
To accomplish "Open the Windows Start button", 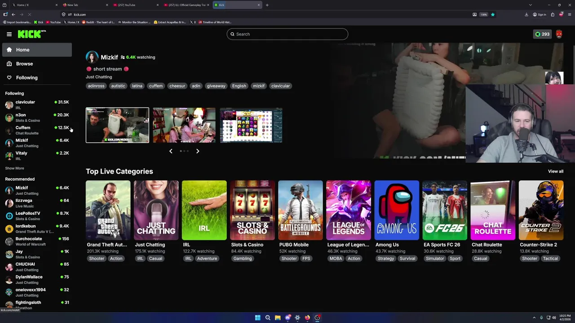I will click(257, 318).
